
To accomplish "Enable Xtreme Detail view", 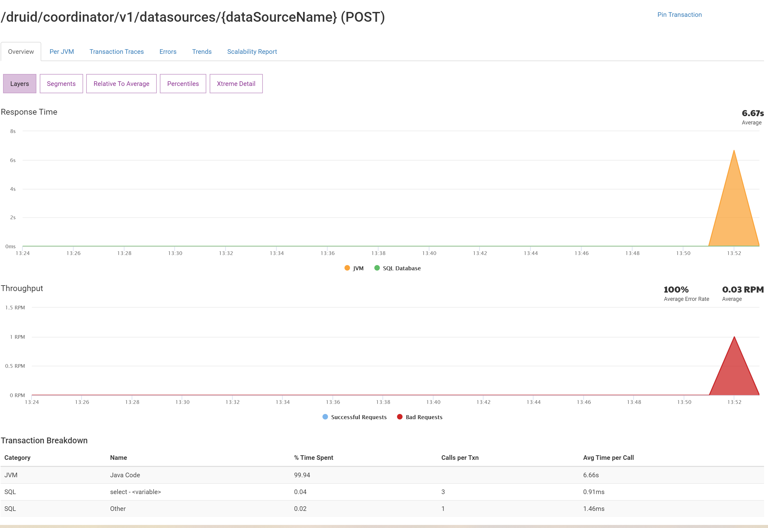I will click(236, 83).
